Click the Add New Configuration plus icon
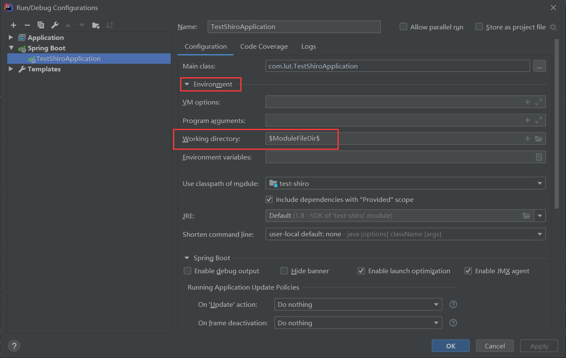The height and width of the screenshot is (358, 566). (x=13, y=26)
